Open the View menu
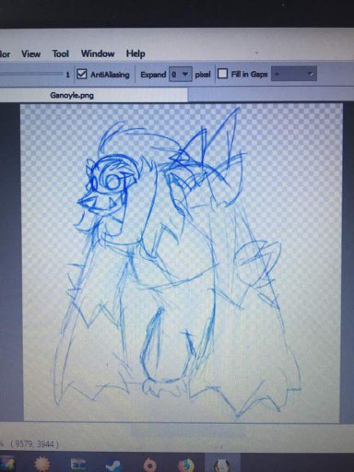 pos(30,53)
